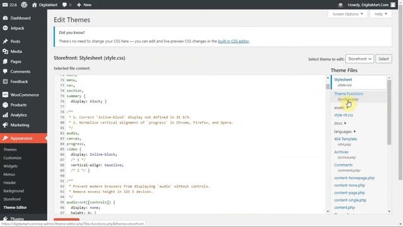Click the WooCommerce icon in sidebar

(x=6, y=95)
